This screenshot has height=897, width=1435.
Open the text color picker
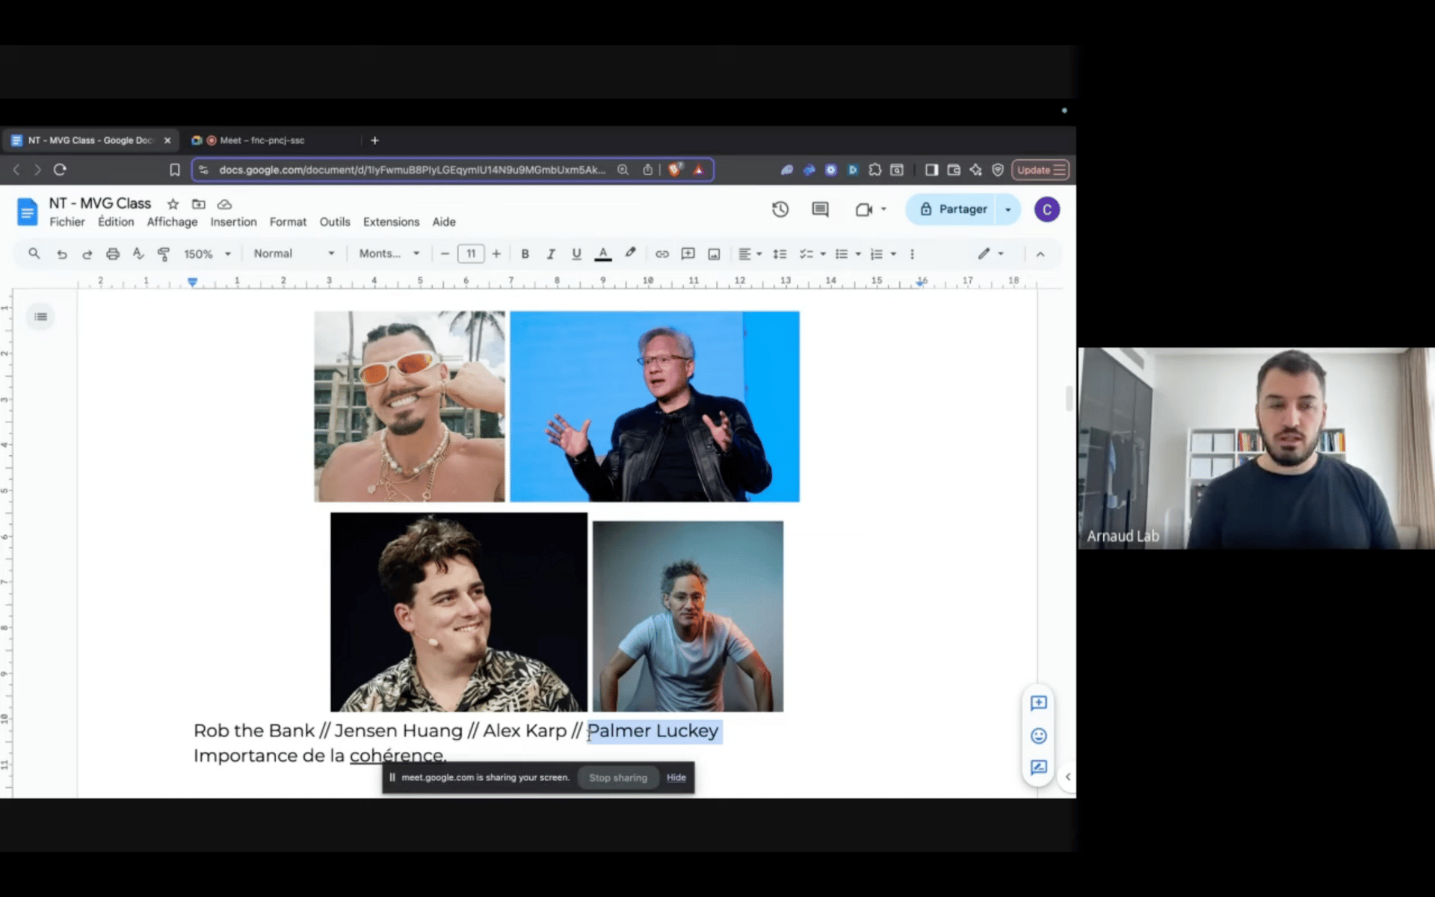tap(602, 254)
